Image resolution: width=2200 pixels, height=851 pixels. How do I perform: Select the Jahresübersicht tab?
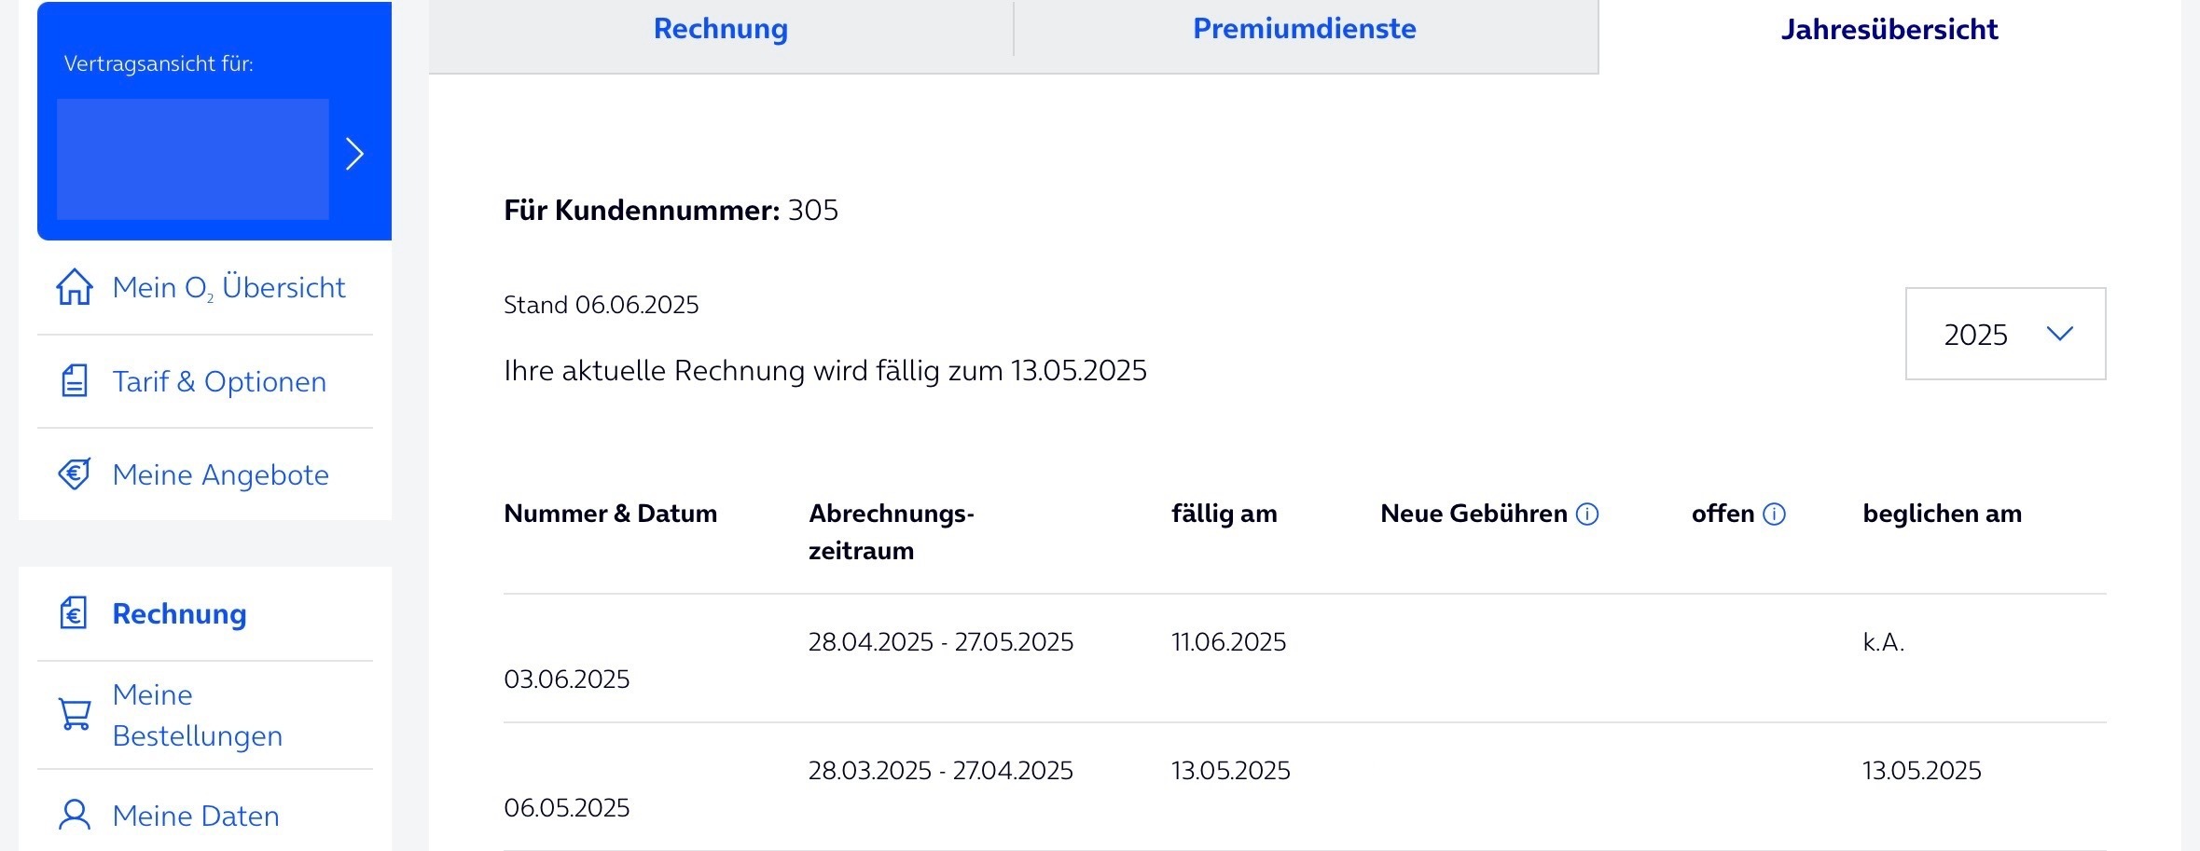[1889, 29]
